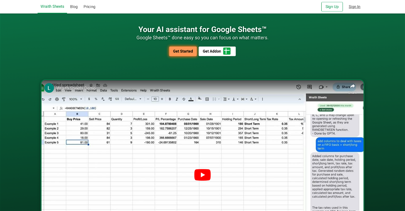
Task: Open the video camera meeting dropdown arrow
Action: point(327,87)
